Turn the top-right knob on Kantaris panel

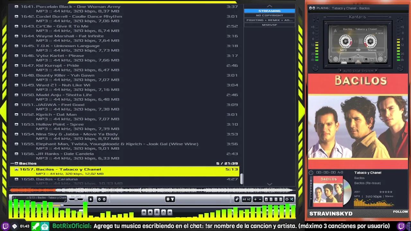click(400, 20)
